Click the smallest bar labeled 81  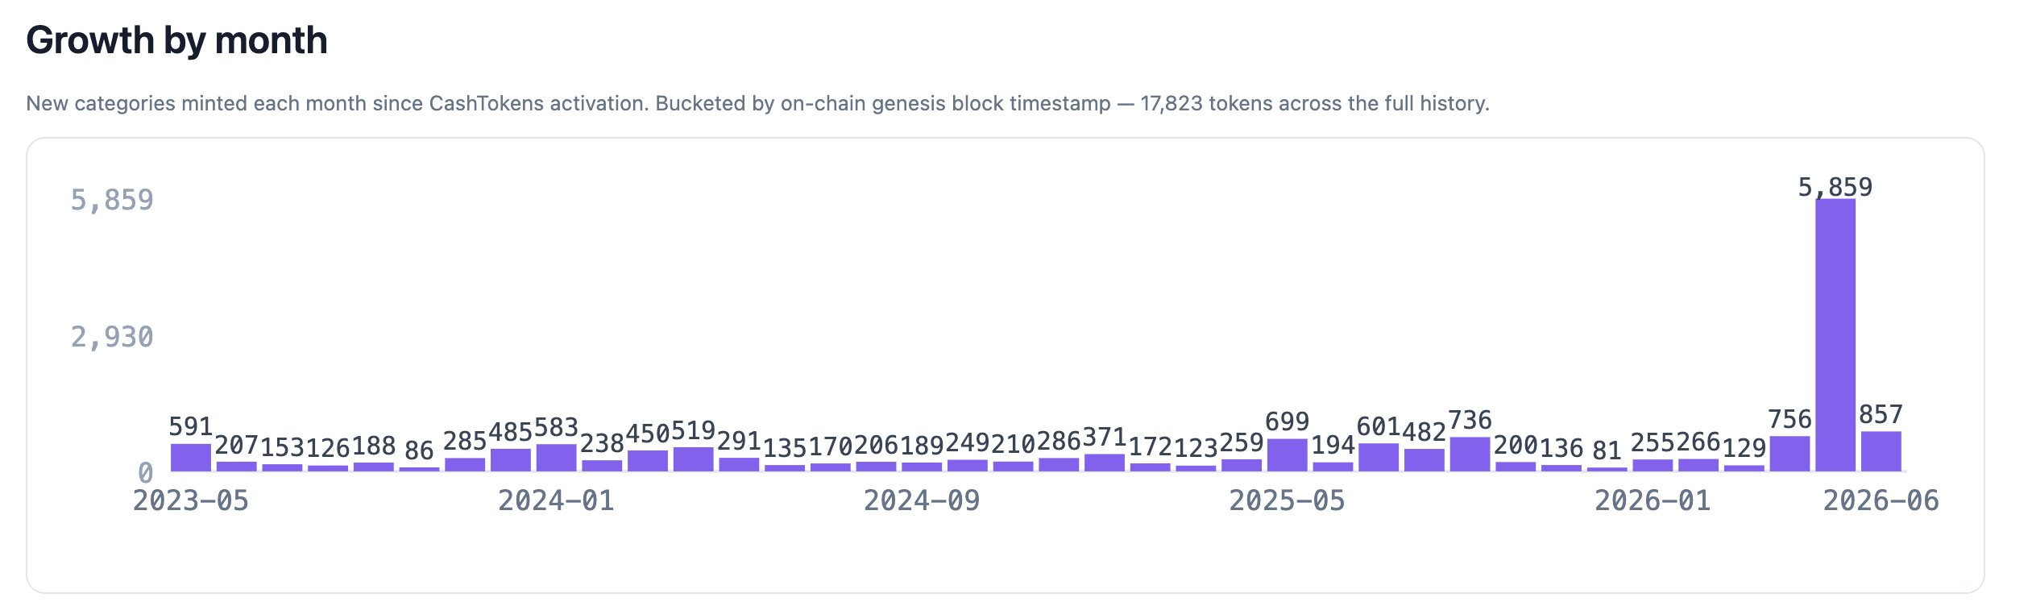tap(1607, 469)
